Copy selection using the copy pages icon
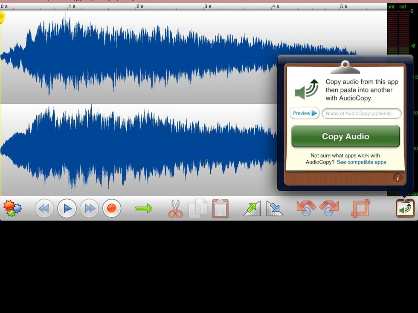 click(x=197, y=208)
